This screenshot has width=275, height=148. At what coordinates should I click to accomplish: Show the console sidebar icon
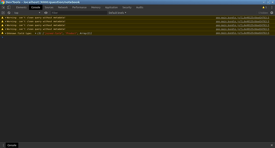[3, 13]
